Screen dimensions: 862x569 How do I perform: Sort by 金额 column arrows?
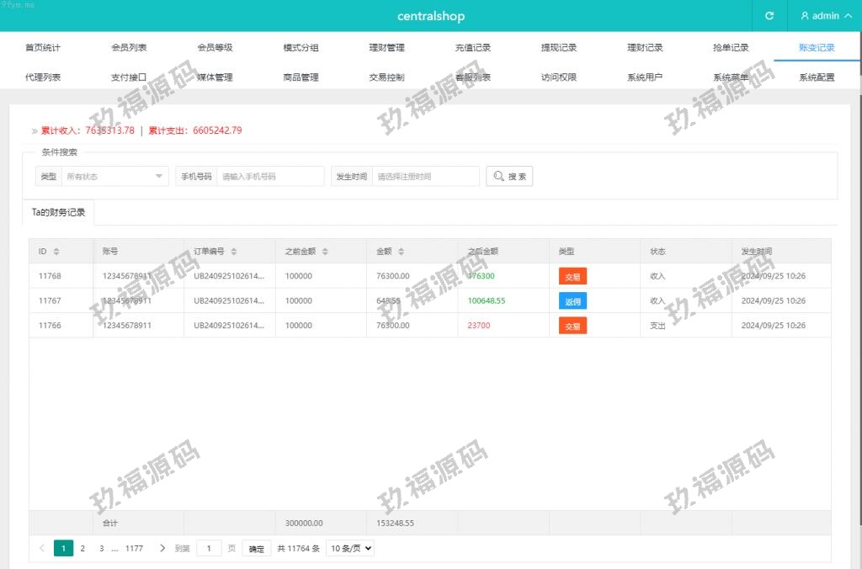click(x=401, y=252)
